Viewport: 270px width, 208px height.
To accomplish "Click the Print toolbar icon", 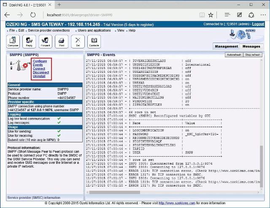I will tap(62, 41).
